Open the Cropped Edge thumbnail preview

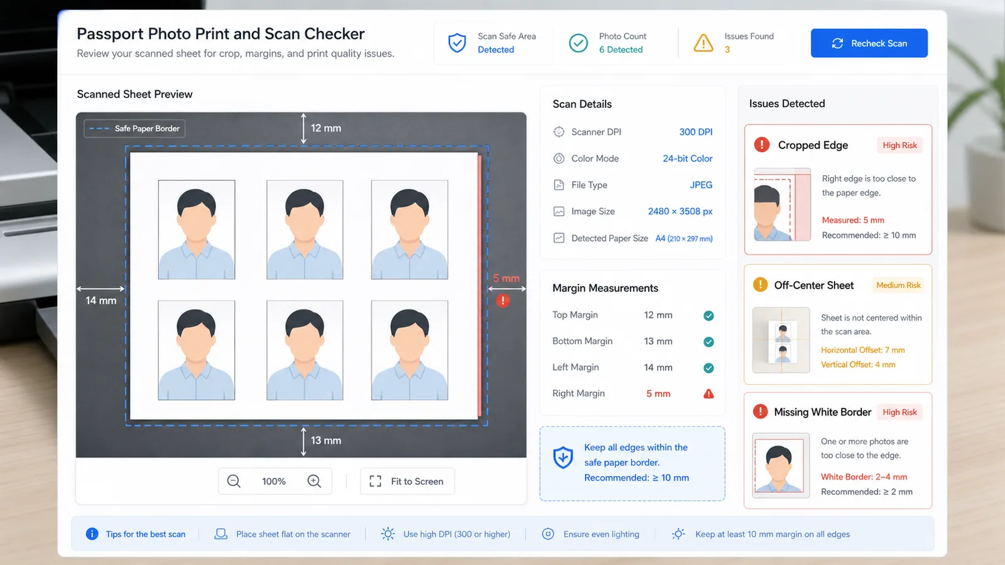pos(782,205)
